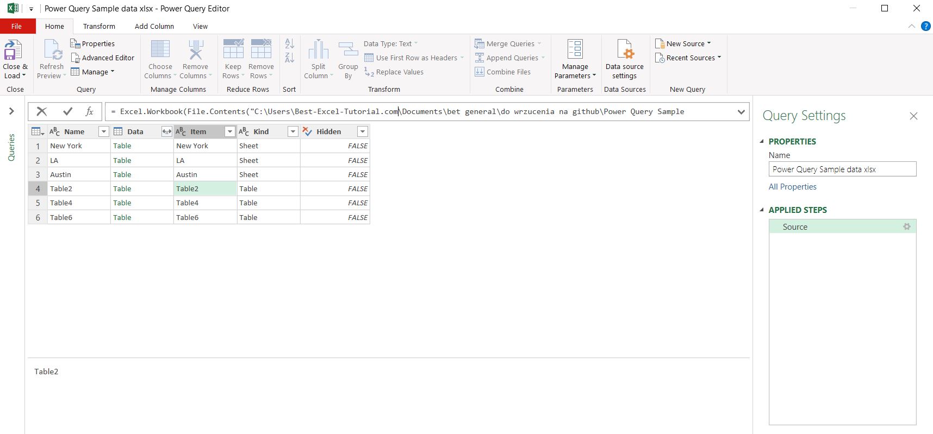Open the Data Type: Text dropdown
Image resolution: width=933 pixels, height=434 pixels.
[x=391, y=43]
